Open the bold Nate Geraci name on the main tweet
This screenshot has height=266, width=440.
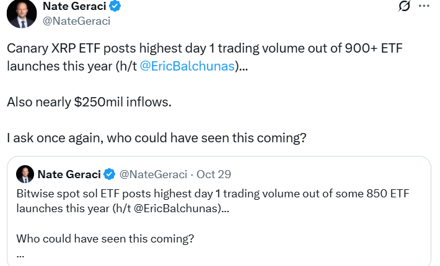click(x=74, y=7)
